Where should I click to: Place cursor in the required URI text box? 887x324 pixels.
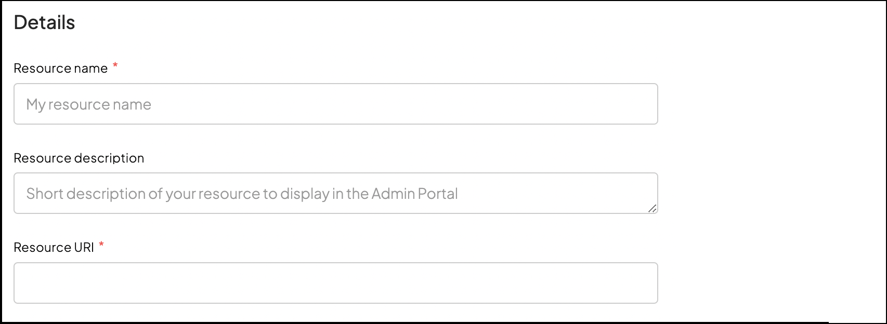pos(335,283)
